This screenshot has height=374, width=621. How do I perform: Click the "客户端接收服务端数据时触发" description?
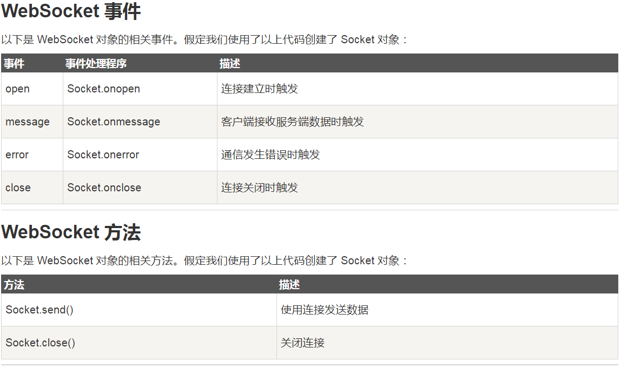pyautogui.click(x=293, y=122)
